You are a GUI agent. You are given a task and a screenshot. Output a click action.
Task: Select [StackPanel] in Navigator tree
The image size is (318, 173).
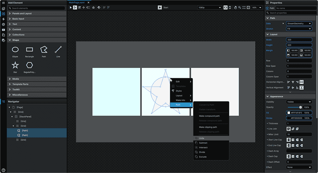point(25,116)
